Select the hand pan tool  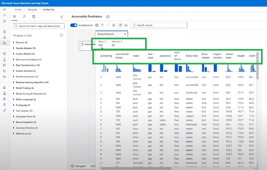[x=120, y=25]
